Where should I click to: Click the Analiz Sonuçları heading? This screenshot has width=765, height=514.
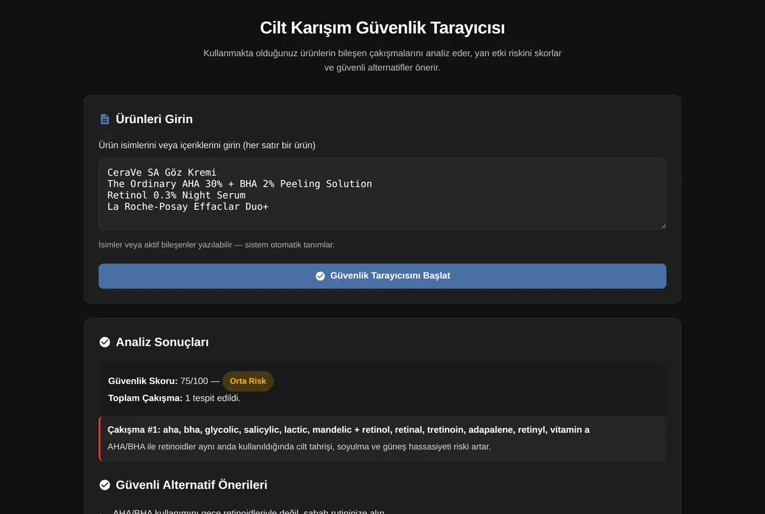click(x=163, y=342)
